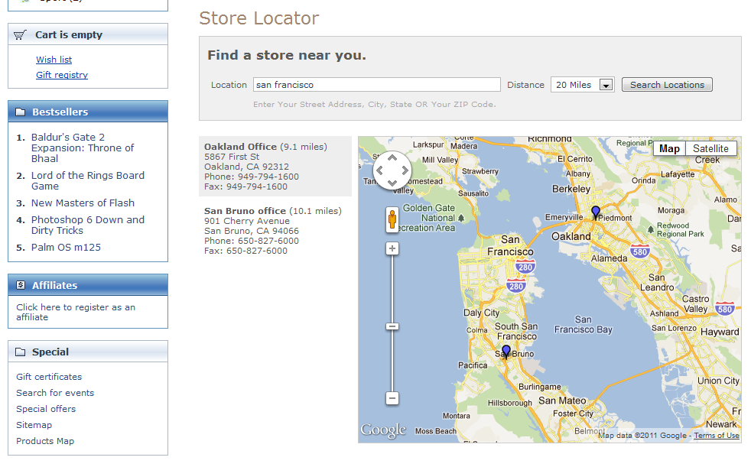The image size is (751, 467).
Task: Select the Oakland Office result
Action: (x=275, y=167)
